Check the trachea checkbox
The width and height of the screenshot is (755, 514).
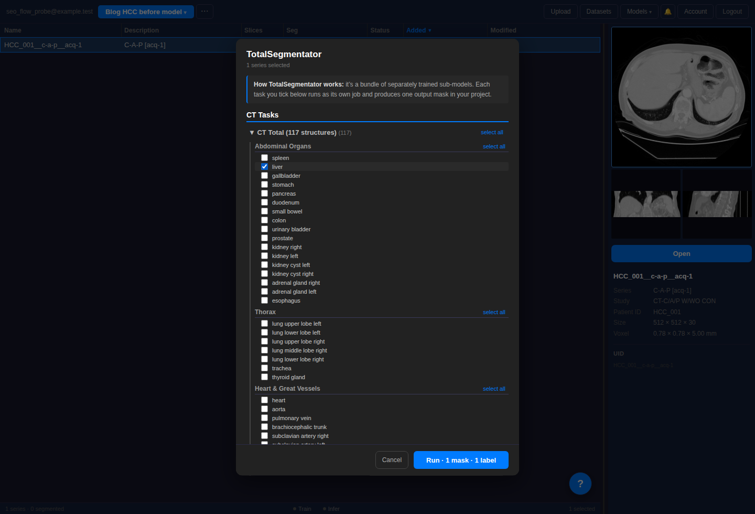pyautogui.click(x=265, y=368)
